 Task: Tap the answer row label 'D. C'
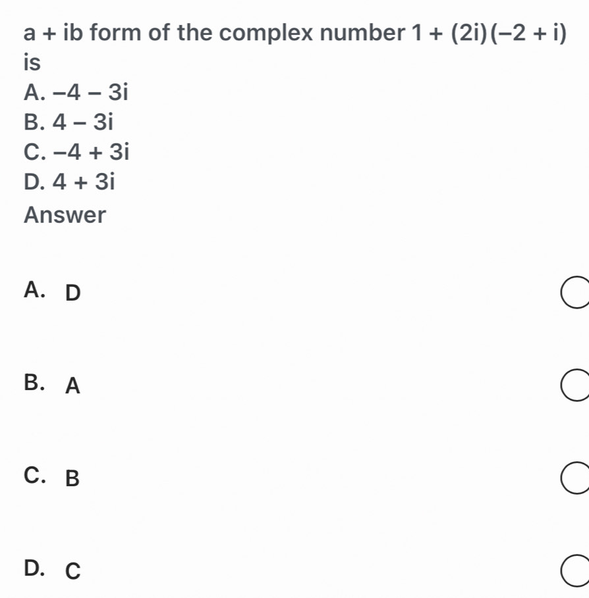pos(51,570)
